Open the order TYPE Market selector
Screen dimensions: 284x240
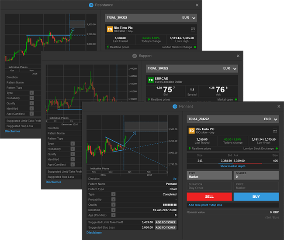coord(209,175)
